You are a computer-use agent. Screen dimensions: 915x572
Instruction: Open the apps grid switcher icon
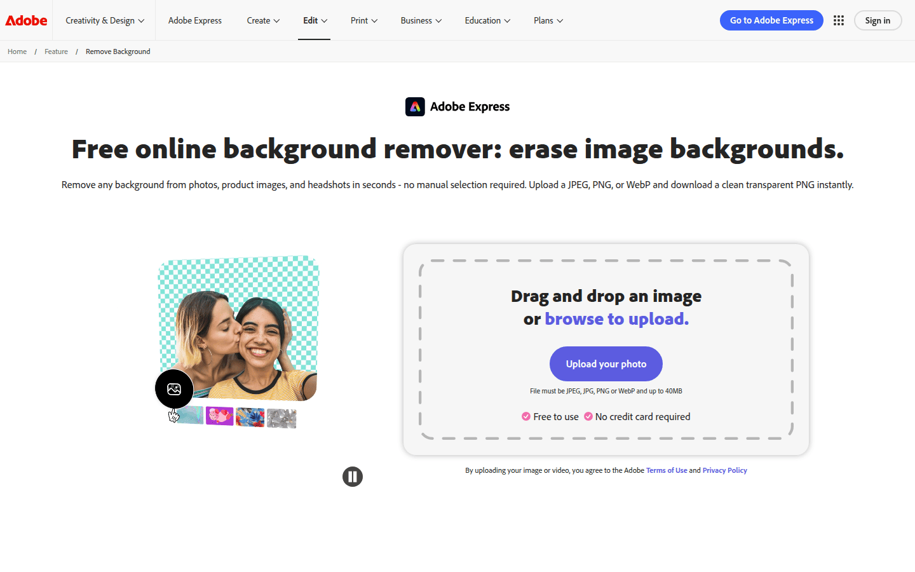pyautogui.click(x=839, y=20)
